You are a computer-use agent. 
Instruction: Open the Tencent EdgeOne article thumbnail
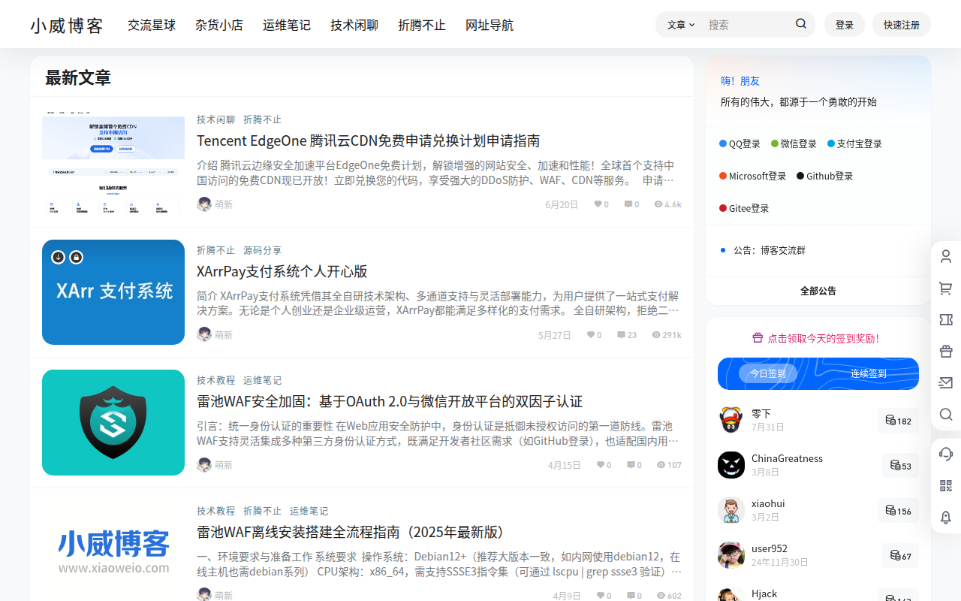point(113,162)
